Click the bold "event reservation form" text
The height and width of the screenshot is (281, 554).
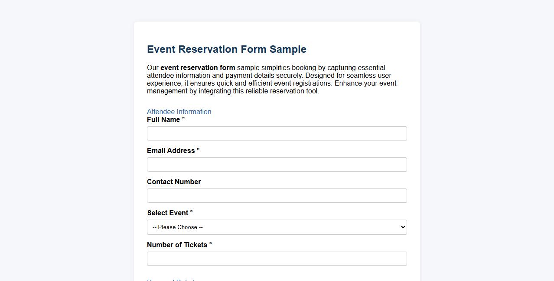(197, 67)
